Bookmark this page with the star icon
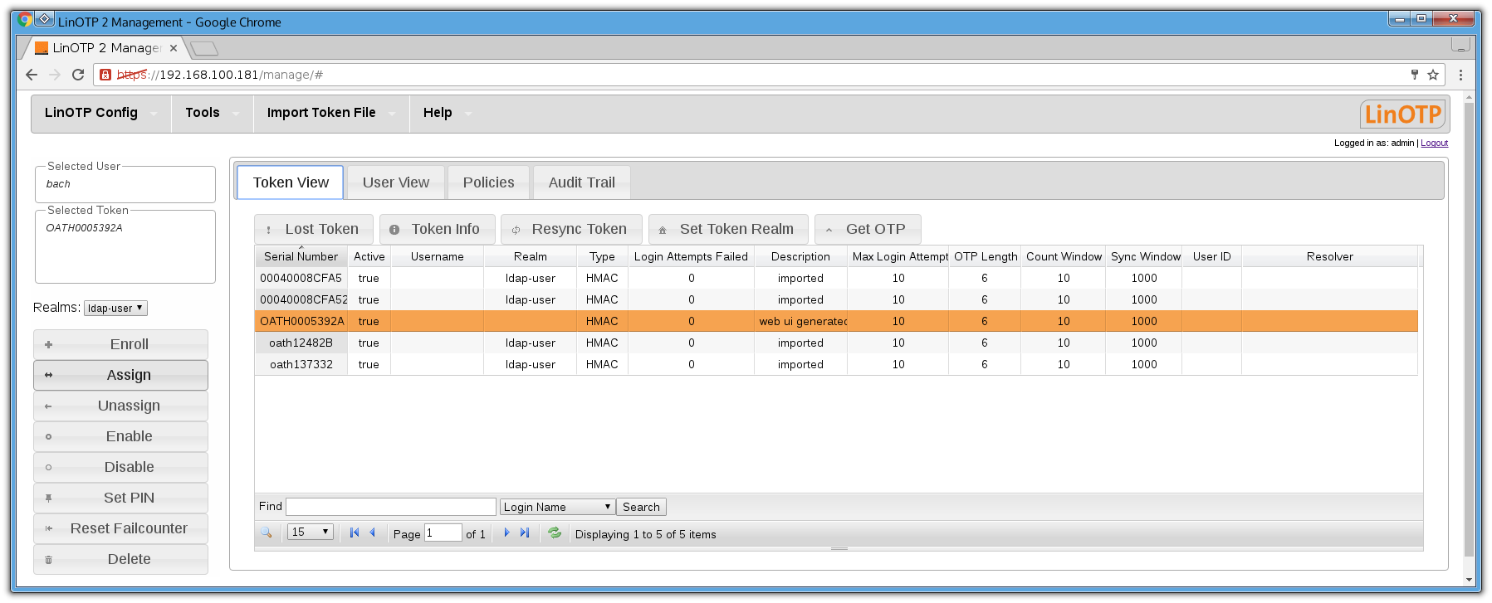Viewport: 1492px width, 603px height. (1433, 75)
